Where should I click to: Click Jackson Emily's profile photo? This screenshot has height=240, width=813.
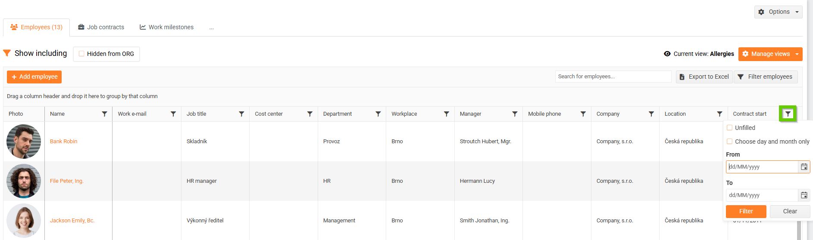click(24, 221)
